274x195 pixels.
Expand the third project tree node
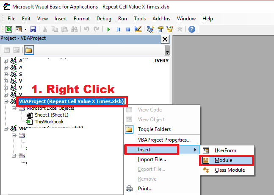pyautogui.click(x=6, y=74)
